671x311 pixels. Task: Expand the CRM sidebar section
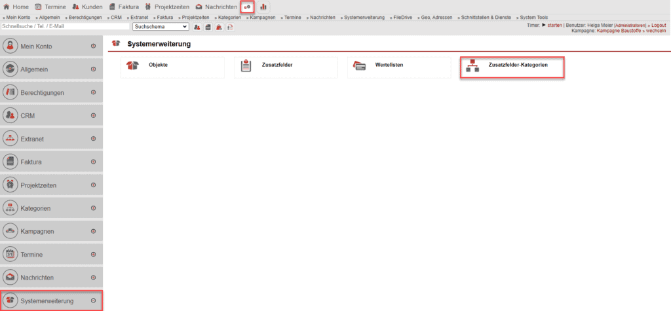93,115
